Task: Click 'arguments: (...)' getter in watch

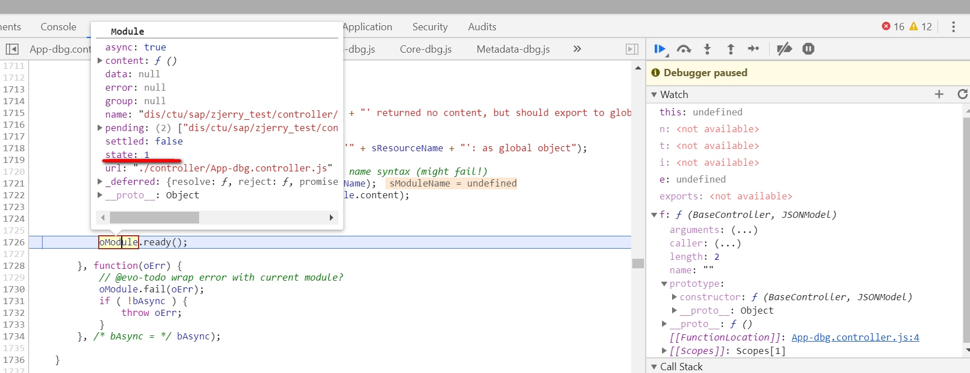Action: 714,230
